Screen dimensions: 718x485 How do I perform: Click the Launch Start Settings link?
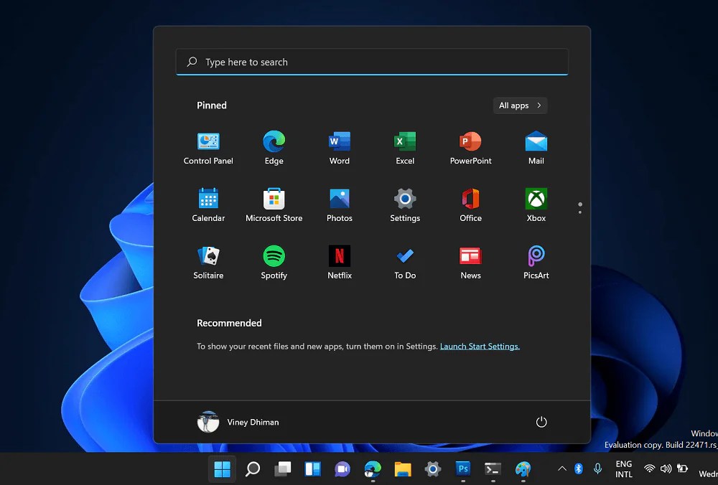(x=480, y=346)
